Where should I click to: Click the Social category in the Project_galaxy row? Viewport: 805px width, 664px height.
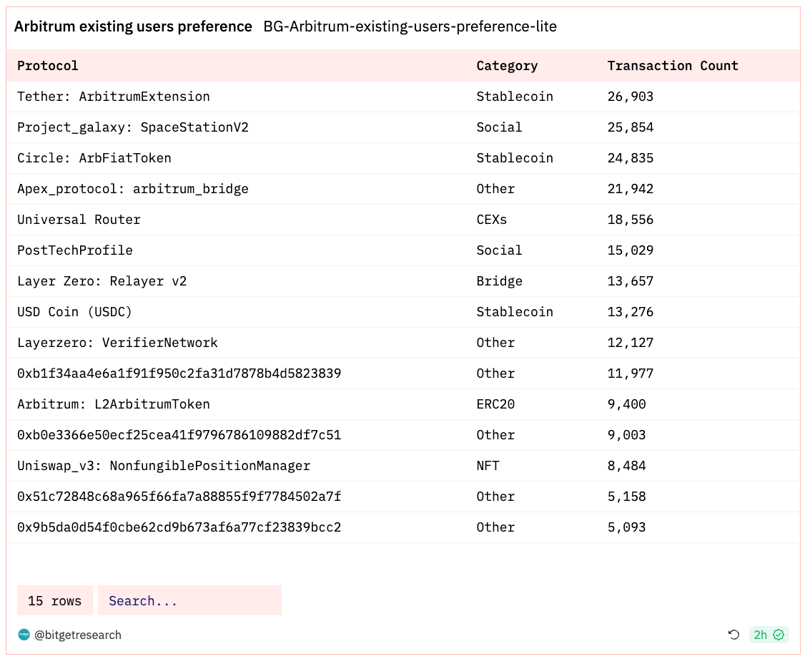[x=500, y=127]
